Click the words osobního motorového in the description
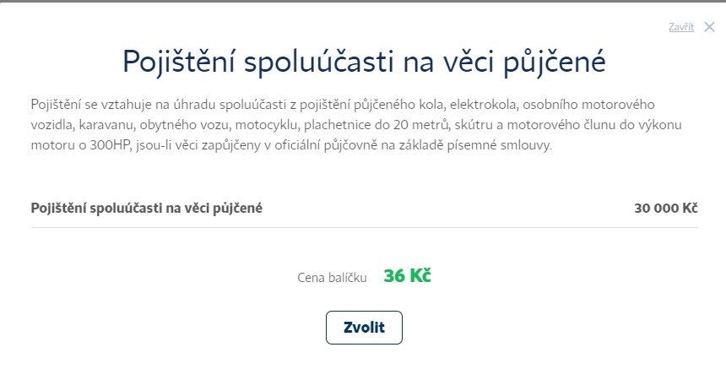726x369 pixels. (588, 104)
